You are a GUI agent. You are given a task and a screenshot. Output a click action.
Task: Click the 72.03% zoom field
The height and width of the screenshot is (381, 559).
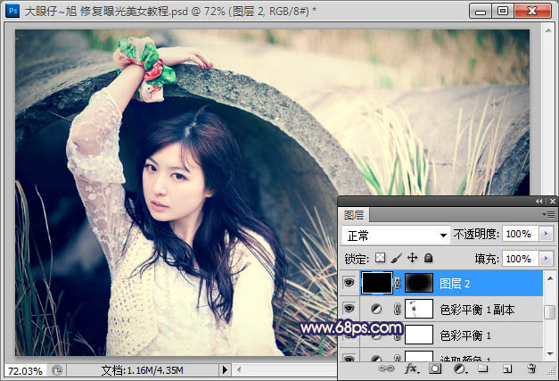(25, 371)
